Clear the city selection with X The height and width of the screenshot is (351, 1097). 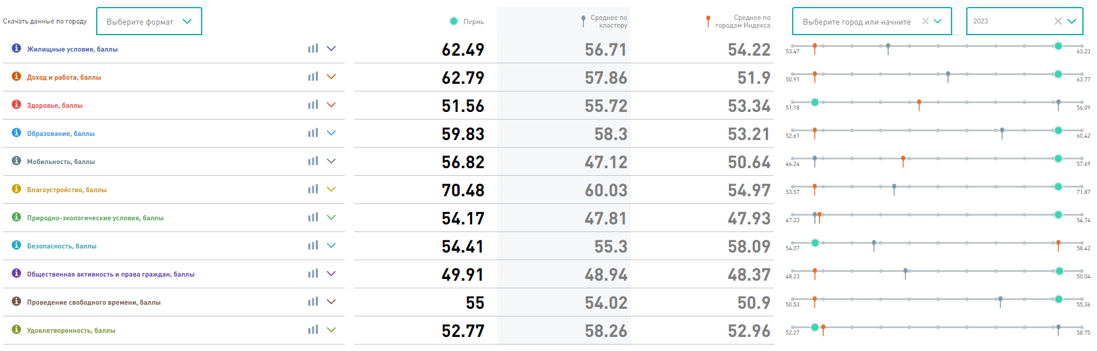(x=925, y=21)
